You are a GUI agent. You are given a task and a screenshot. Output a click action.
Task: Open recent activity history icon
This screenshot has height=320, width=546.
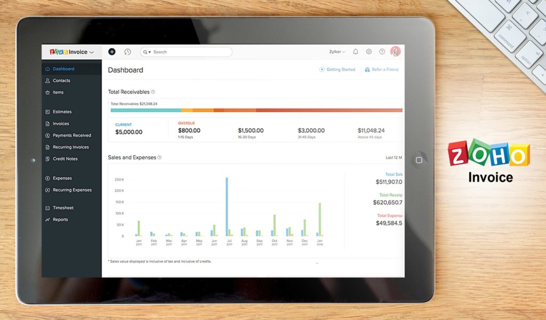(127, 52)
